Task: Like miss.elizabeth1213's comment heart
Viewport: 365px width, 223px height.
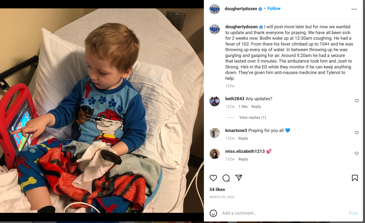Action: (357, 154)
